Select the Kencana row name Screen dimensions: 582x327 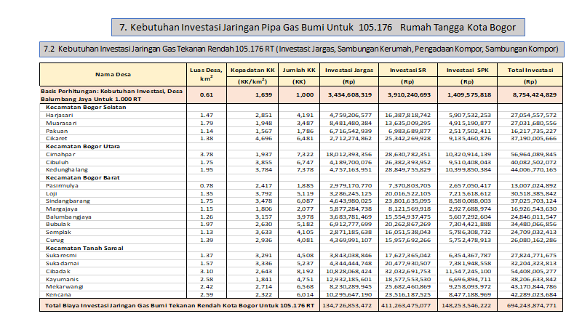click(58, 295)
